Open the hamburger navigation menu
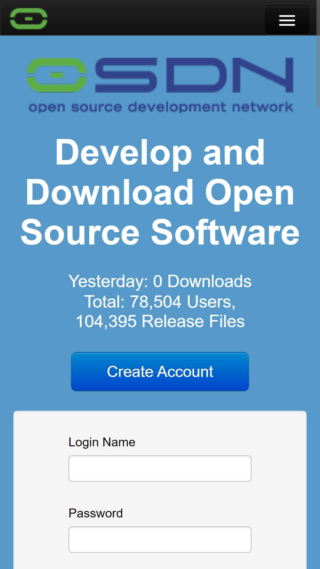320x569 pixels. click(x=287, y=20)
